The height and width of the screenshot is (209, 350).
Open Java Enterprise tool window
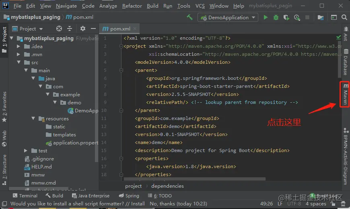tap(91, 196)
